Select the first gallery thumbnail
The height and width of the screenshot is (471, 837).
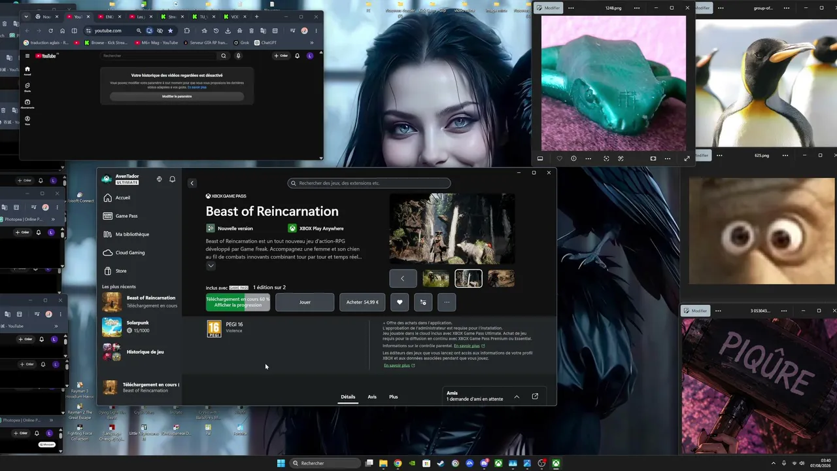click(436, 279)
